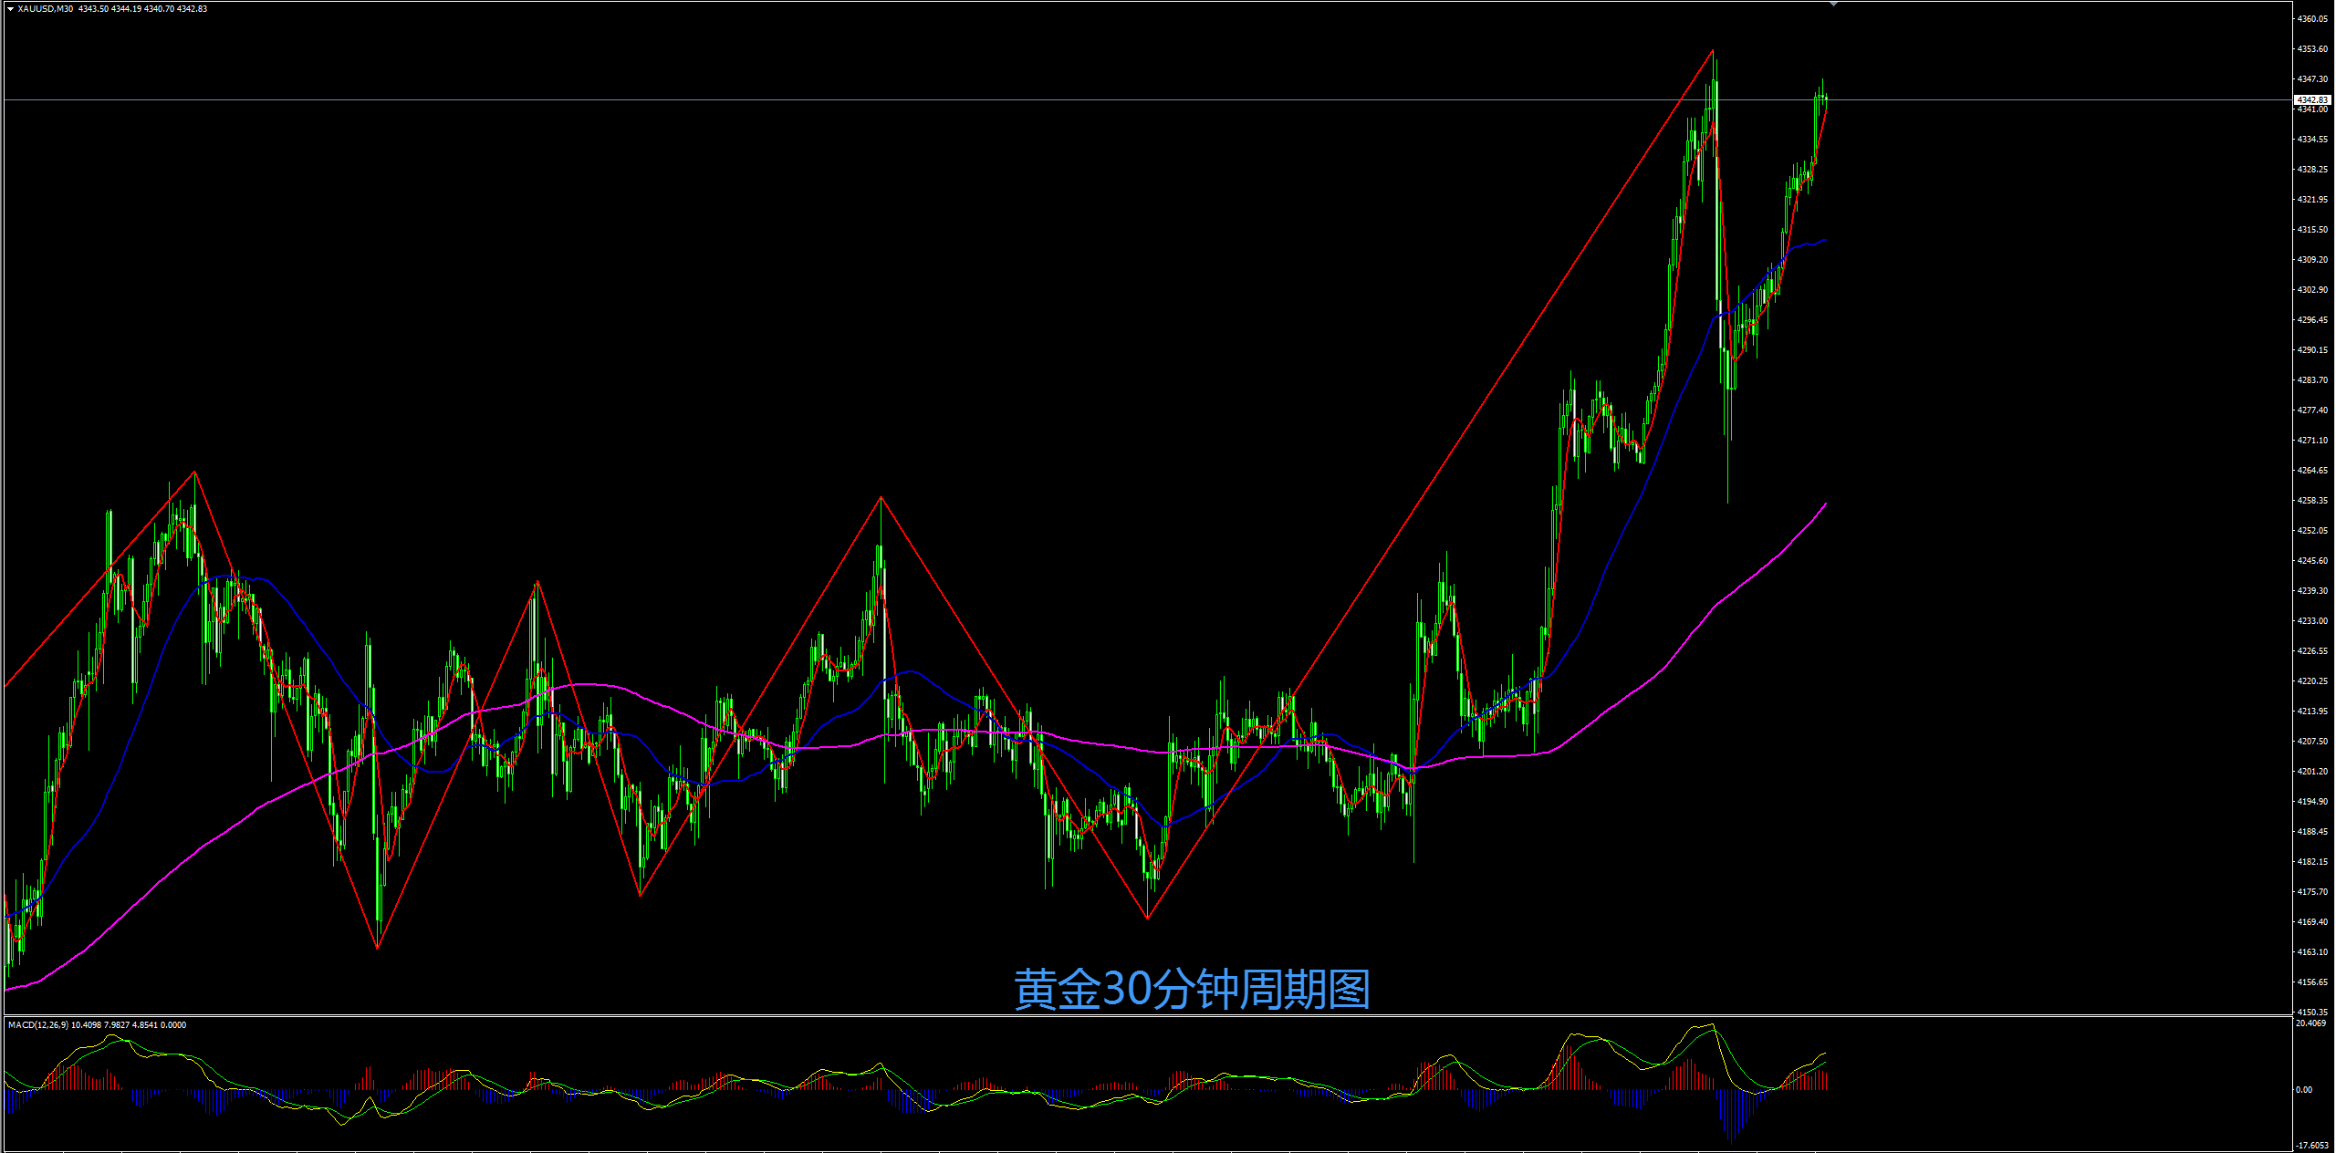Screen dimensions: 2336x1153
Task: Click the dropdown arrow beside XAUUSD,M30
Action: point(10,9)
